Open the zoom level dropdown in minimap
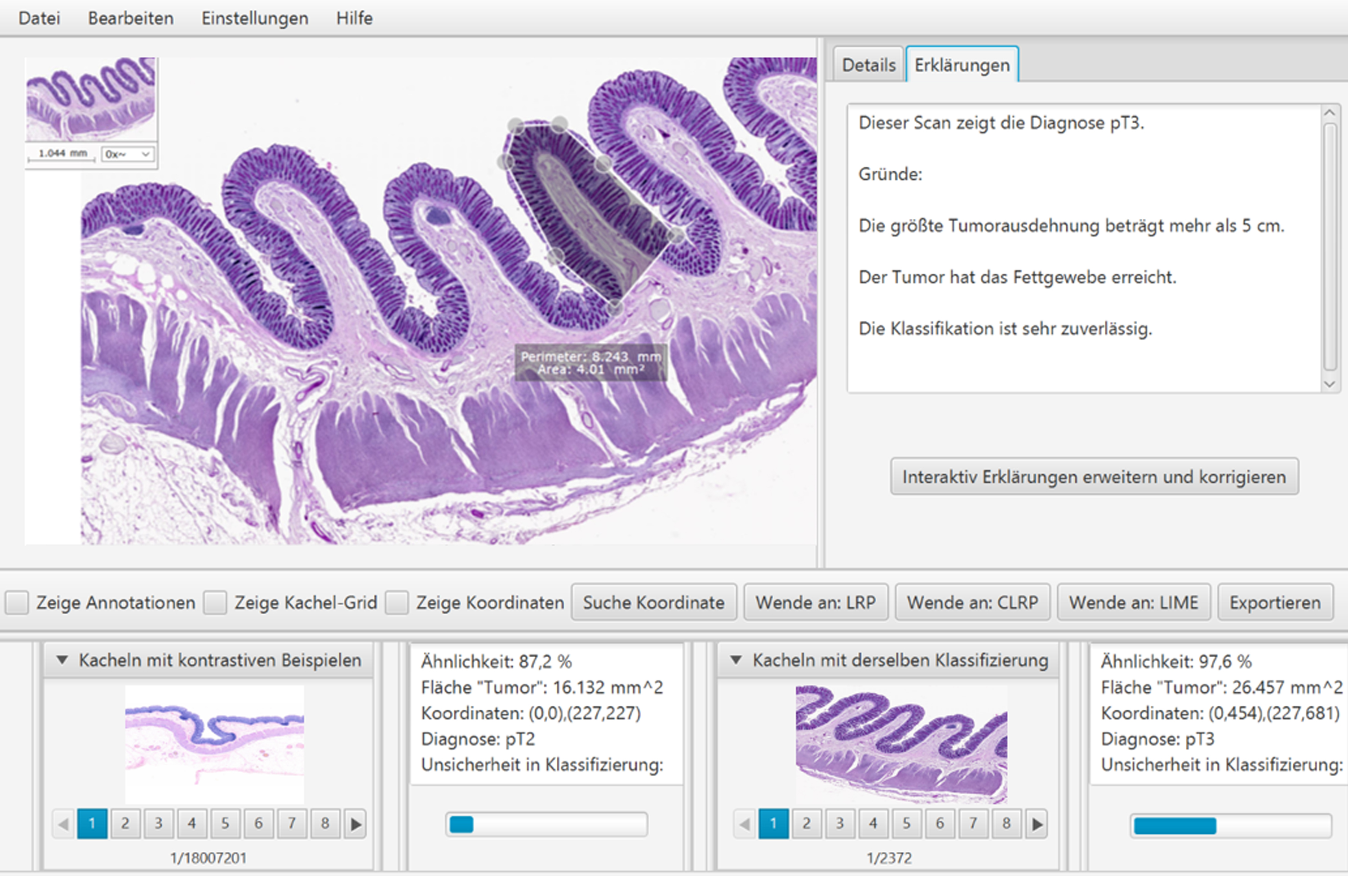 click(x=128, y=154)
